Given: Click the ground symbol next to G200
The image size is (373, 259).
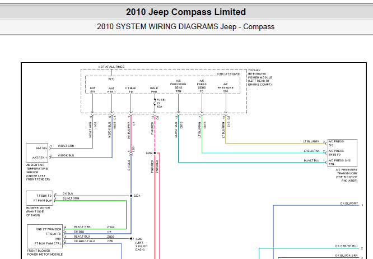Looking at the screenshot, I should tap(132, 238).
